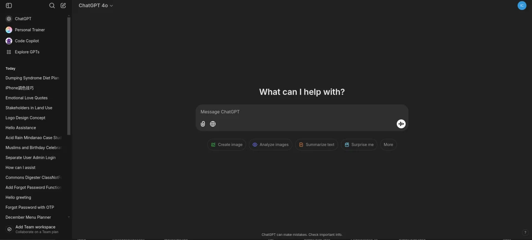This screenshot has width=532, height=240.
Task: Click the Personal Trainer avatar icon
Action: (9, 30)
